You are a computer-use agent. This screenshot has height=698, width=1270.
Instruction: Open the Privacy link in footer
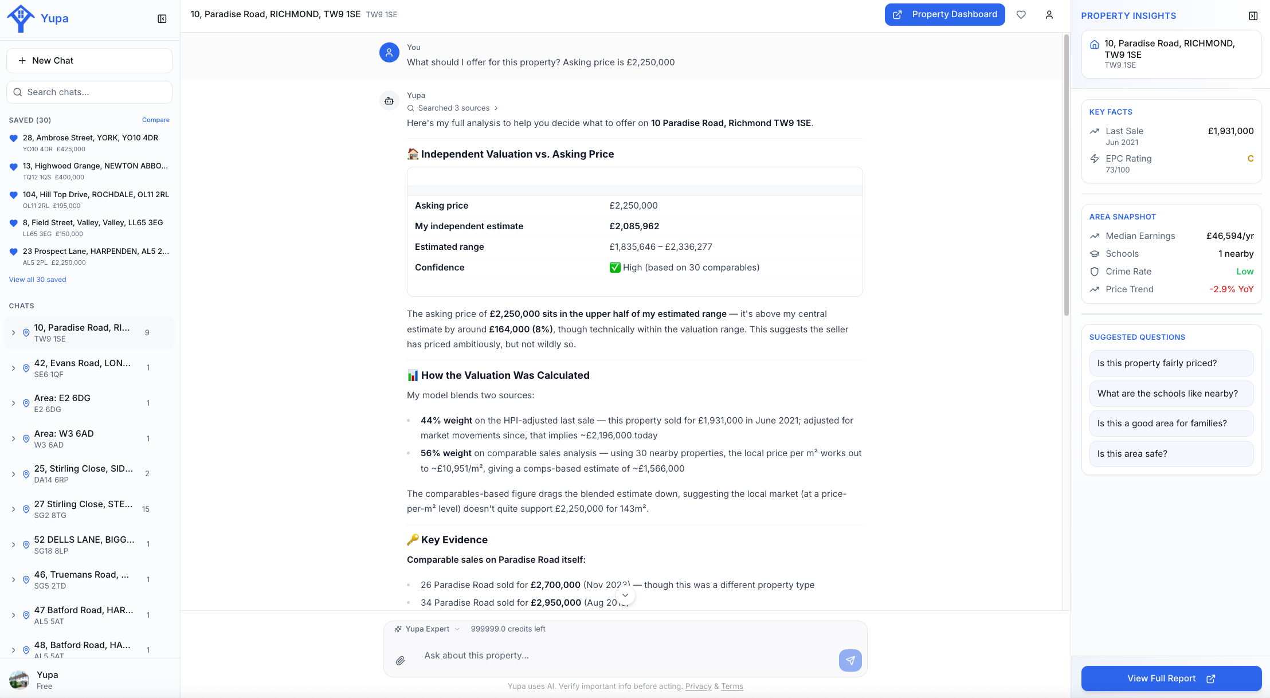click(x=699, y=687)
